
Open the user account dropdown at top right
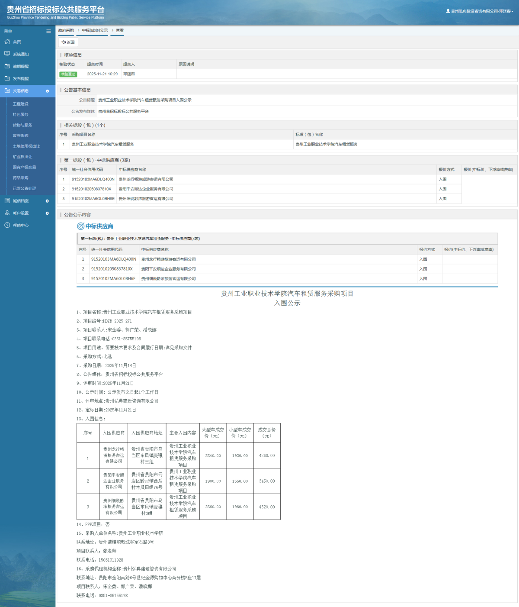pyautogui.click(x=481, y=11)
